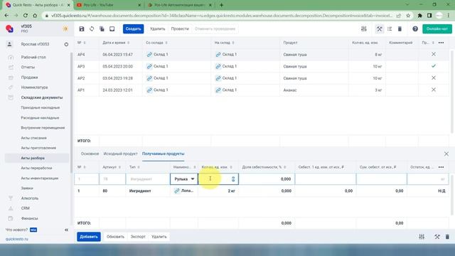Switch to the Основное tab

point(90,154)
